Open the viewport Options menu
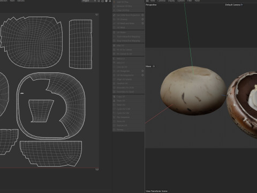Screen dimensions: 257x193 pos(181,1)
